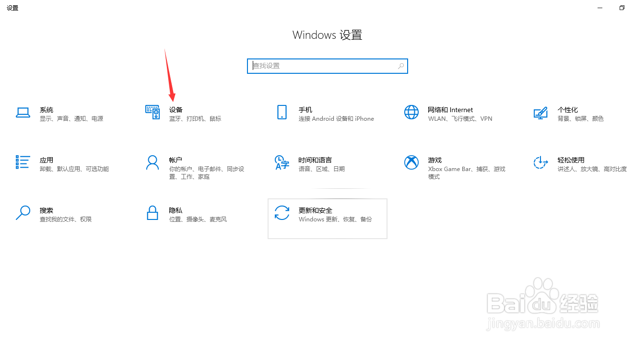Select the 时间和语言 category title
Viewport: 634px width, 345px height.
315,160
